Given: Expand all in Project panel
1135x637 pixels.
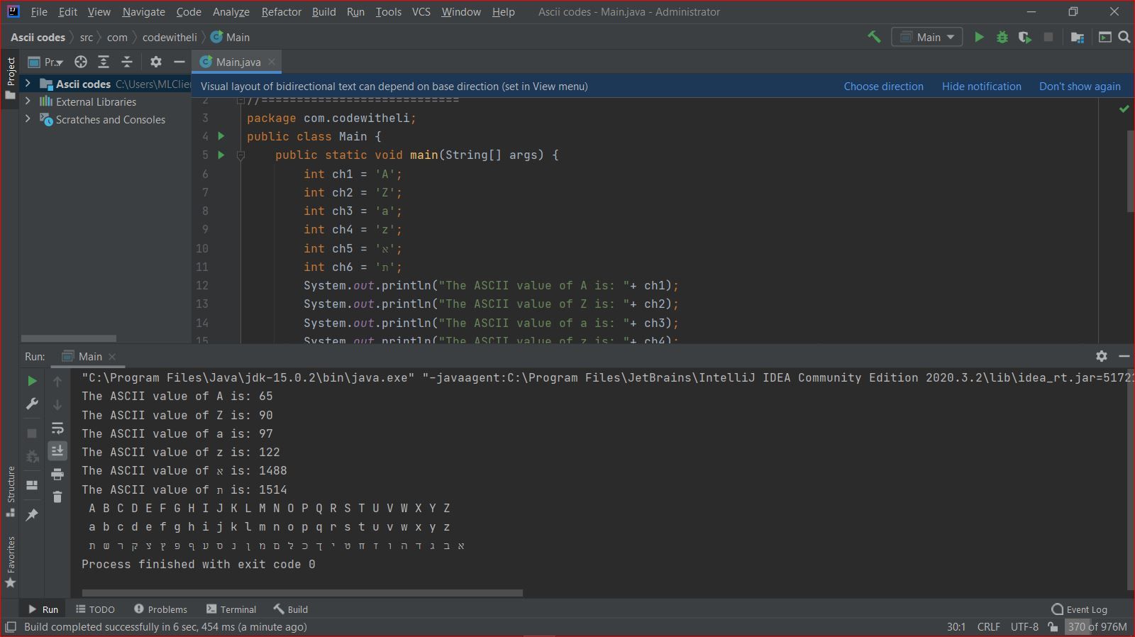Looking at the screenshot, I should pos(104,62).
